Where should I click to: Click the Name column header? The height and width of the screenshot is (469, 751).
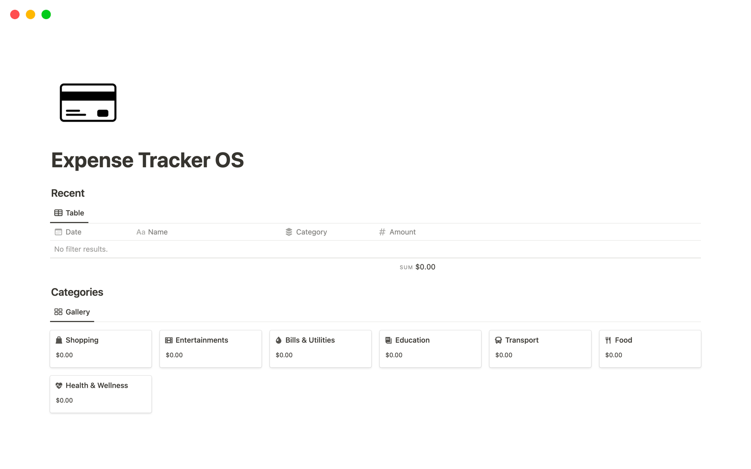pos(157,232)
